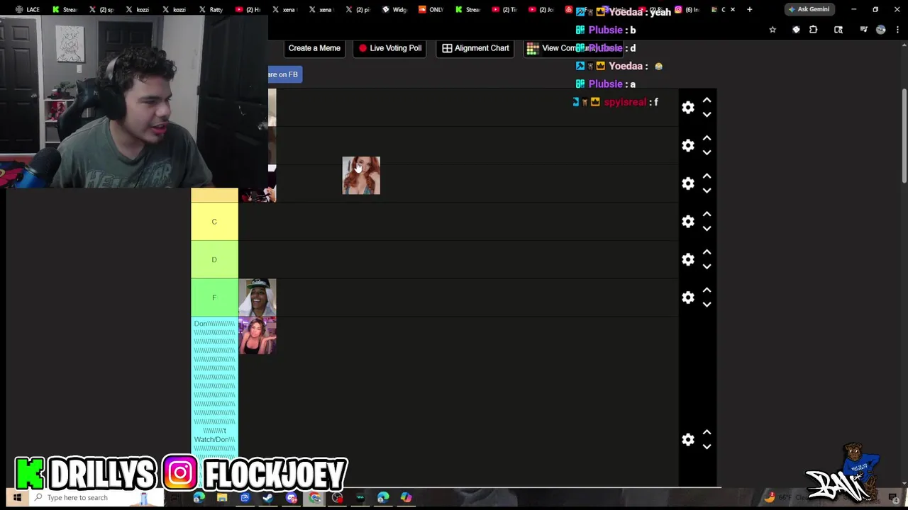Open a new browser tab with plus button
The height and width of the screenshot is (510, 908).
pos(749,10)
